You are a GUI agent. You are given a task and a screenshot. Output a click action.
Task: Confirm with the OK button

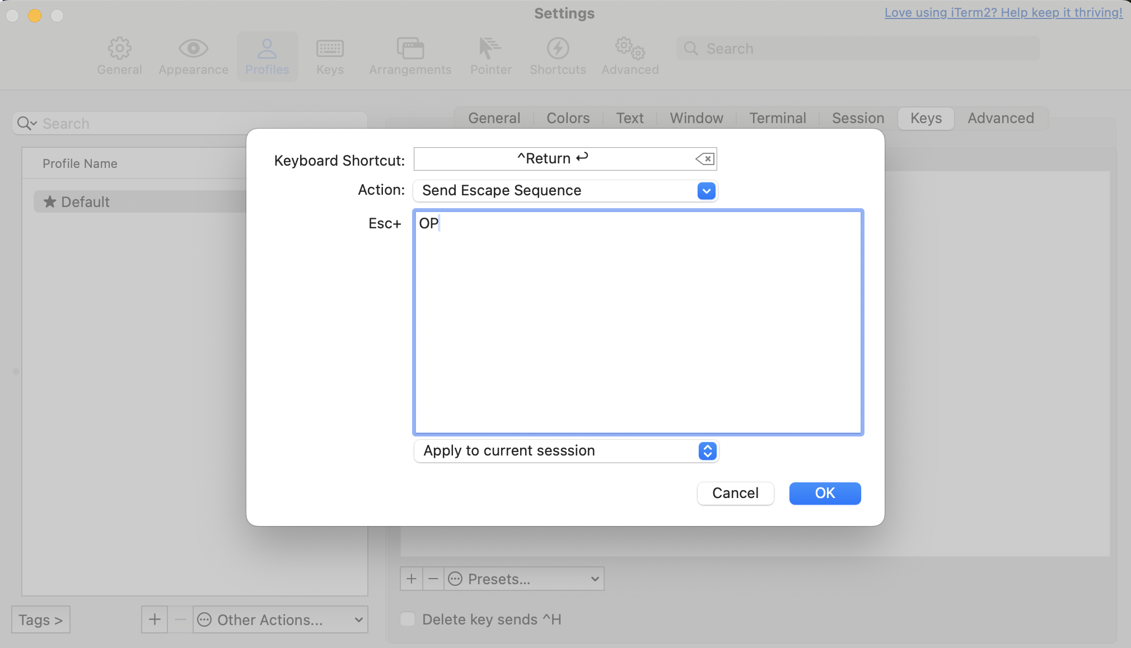pos(825,493)
